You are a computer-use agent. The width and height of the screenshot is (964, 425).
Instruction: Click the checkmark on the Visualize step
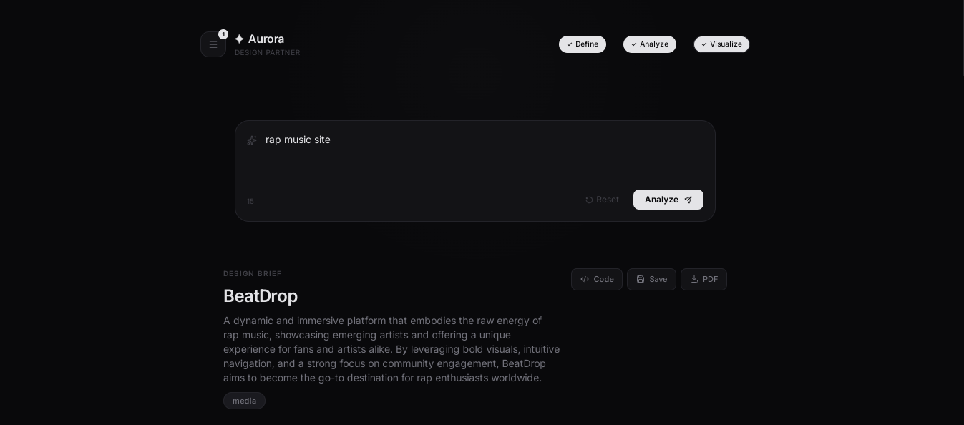point(704,44)
